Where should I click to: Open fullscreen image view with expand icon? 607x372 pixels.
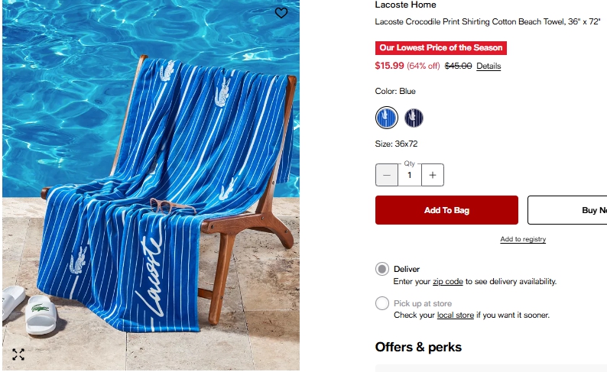coord(18,354)
